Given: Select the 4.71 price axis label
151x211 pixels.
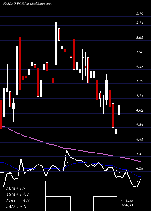Looking at the screenshot, I should click(x=140, y=96).
